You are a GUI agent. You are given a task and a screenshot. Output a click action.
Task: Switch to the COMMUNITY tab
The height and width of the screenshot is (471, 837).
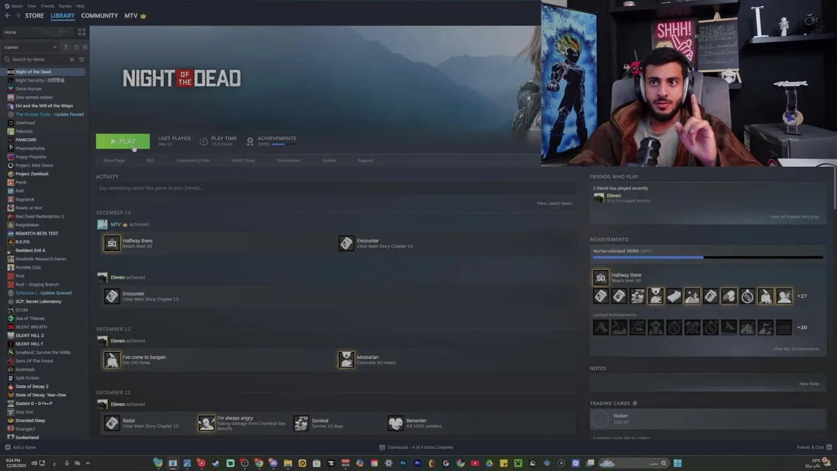[x=99, y=16]
